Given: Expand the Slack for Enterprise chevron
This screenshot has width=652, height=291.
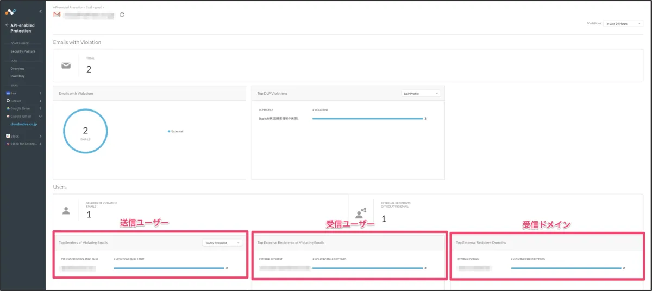Looking at the screenshot, I should (40, 144).
